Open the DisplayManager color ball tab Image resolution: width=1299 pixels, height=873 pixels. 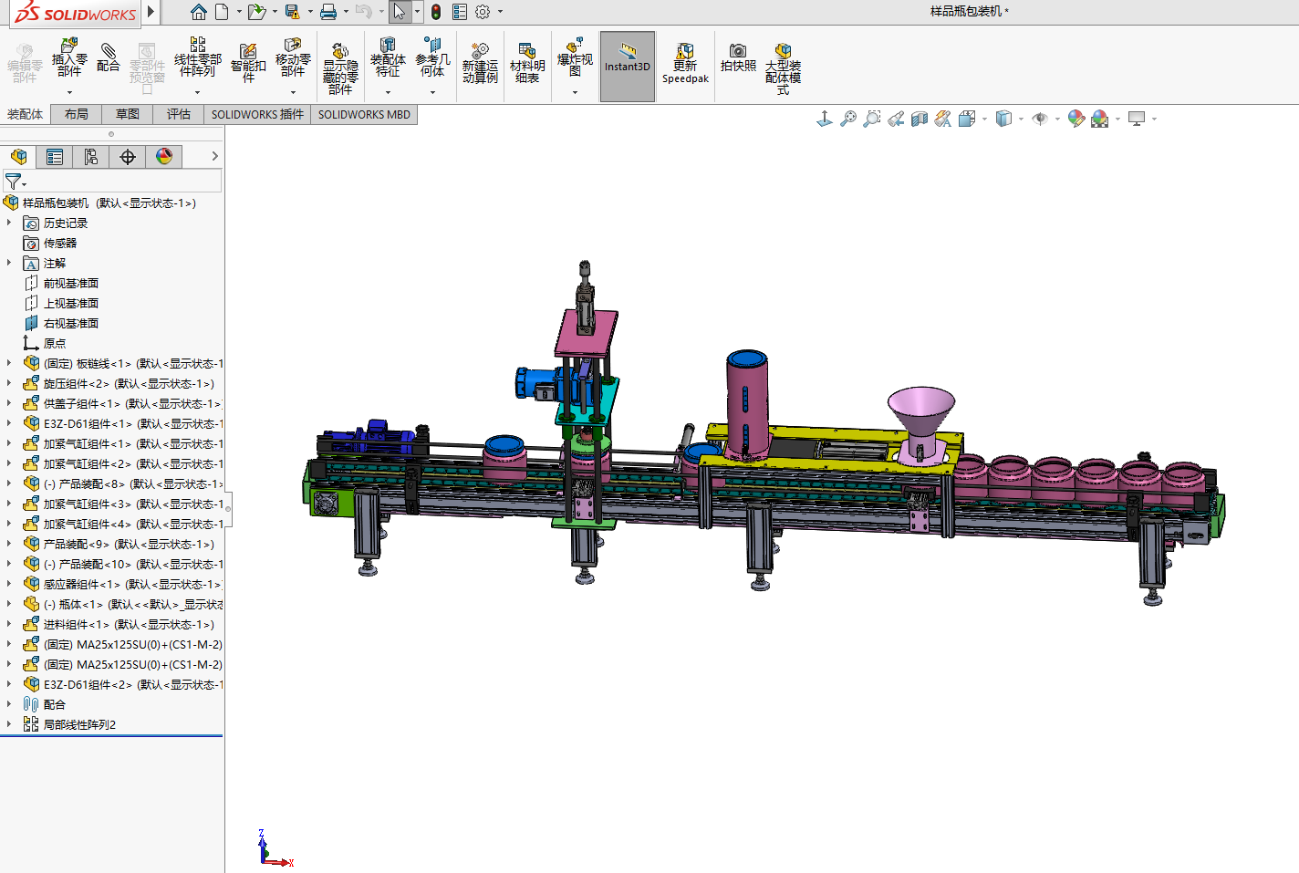pyautogui.click(x=164, y=157)
